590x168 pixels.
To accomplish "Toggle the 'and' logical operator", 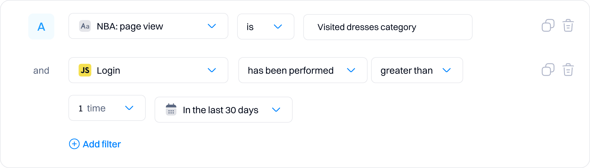I will pos(41,70).
